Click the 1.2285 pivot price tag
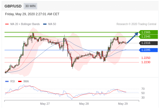 click(x=148, y=50)
